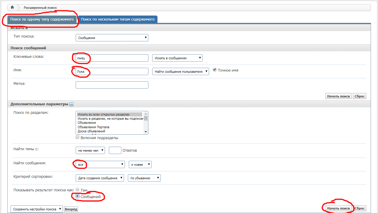The height and width of the screenshot is (213, 378).
Task: Open Найти сообщения пользователя dropdown
Action: (181, 72)
